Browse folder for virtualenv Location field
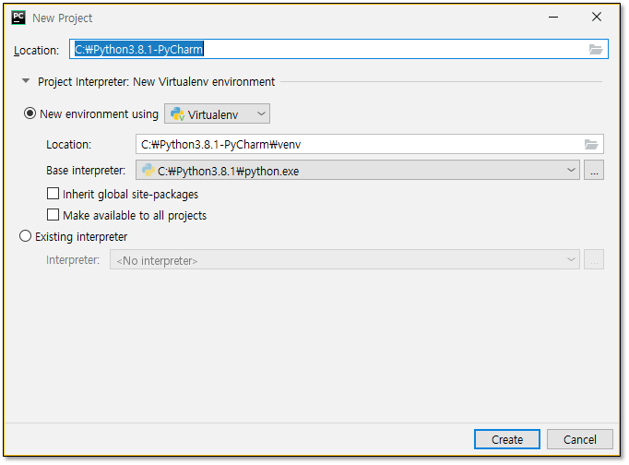Image resolution: width=629 pixels, height=465 pixels. pyautogui.click(x=591, y=145)
